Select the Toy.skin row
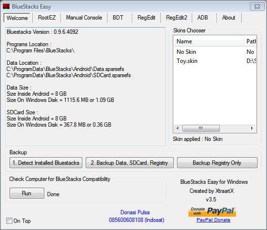 click(x=215, y=61)
